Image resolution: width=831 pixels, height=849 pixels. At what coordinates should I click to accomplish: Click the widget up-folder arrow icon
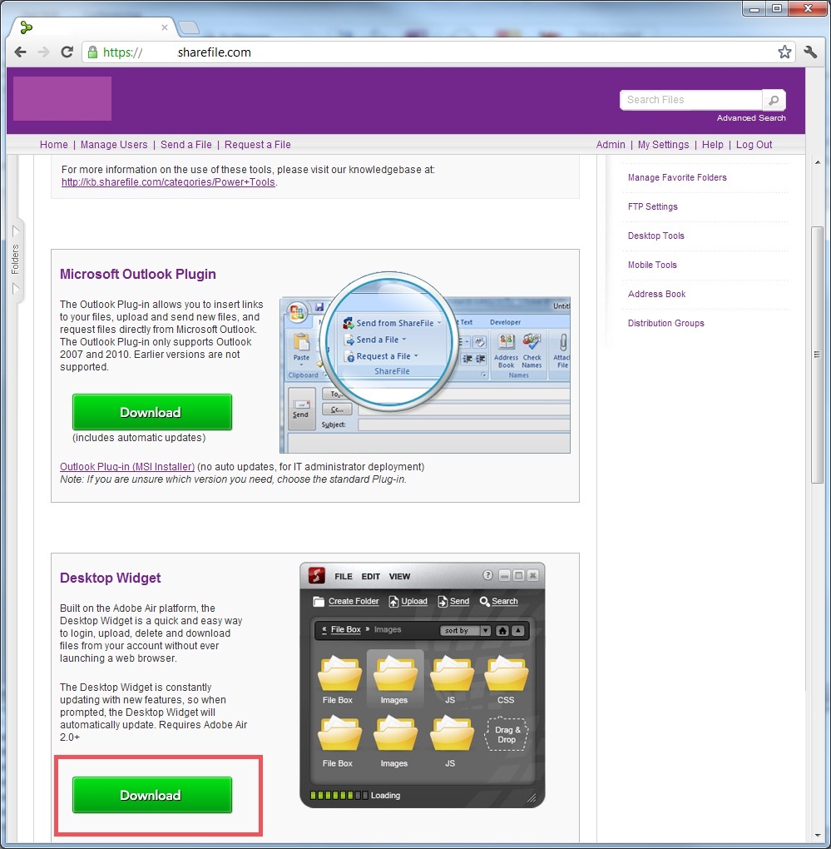[518, 630]
